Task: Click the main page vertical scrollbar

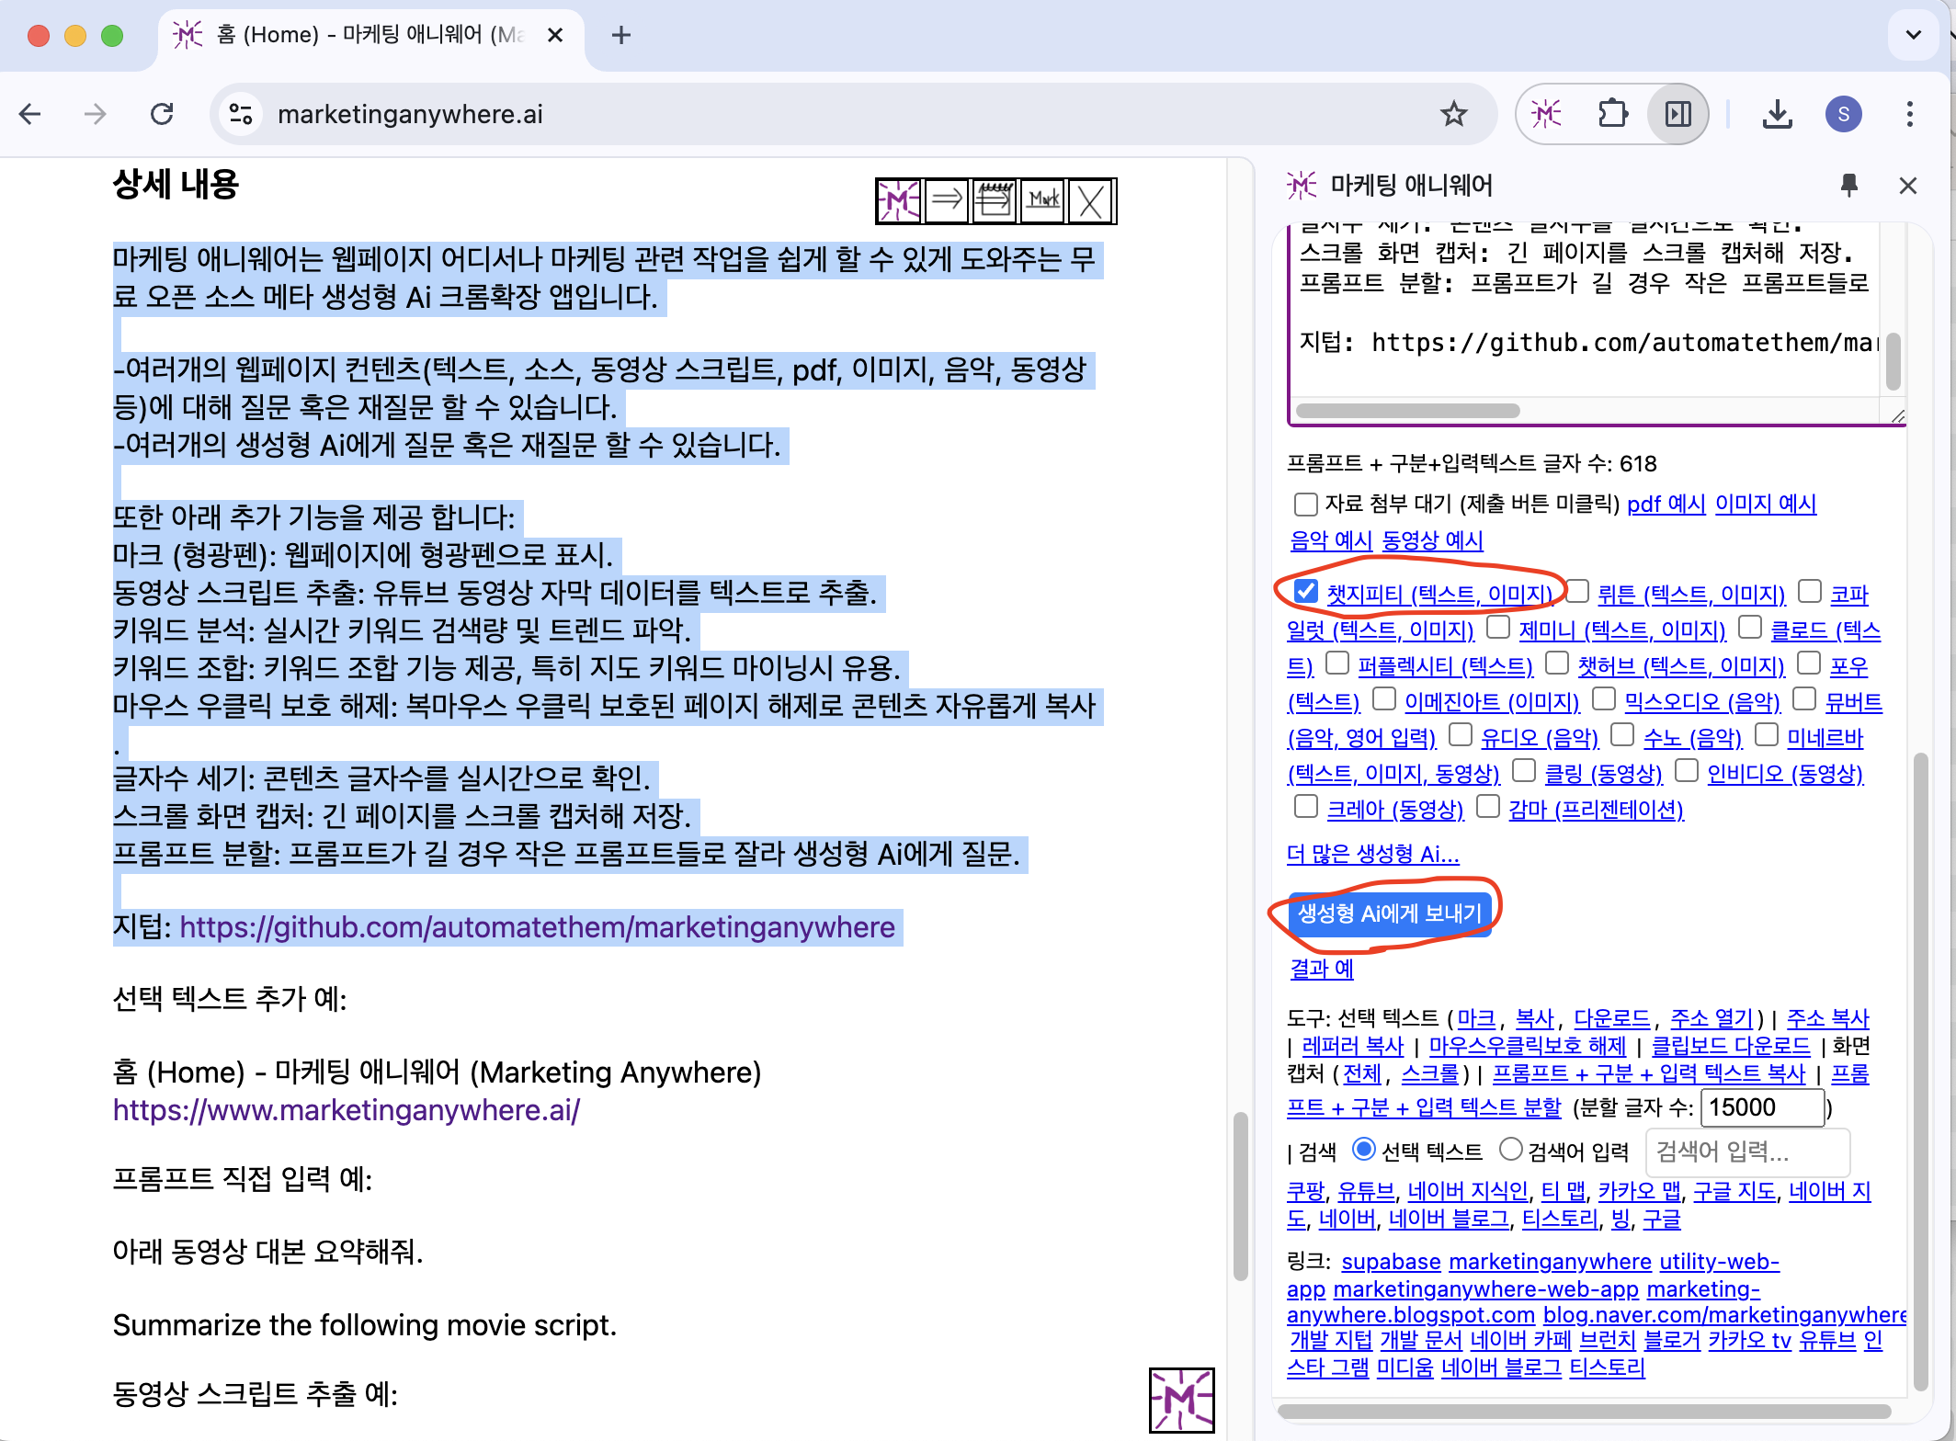Action: [x=1240, y=1195]
